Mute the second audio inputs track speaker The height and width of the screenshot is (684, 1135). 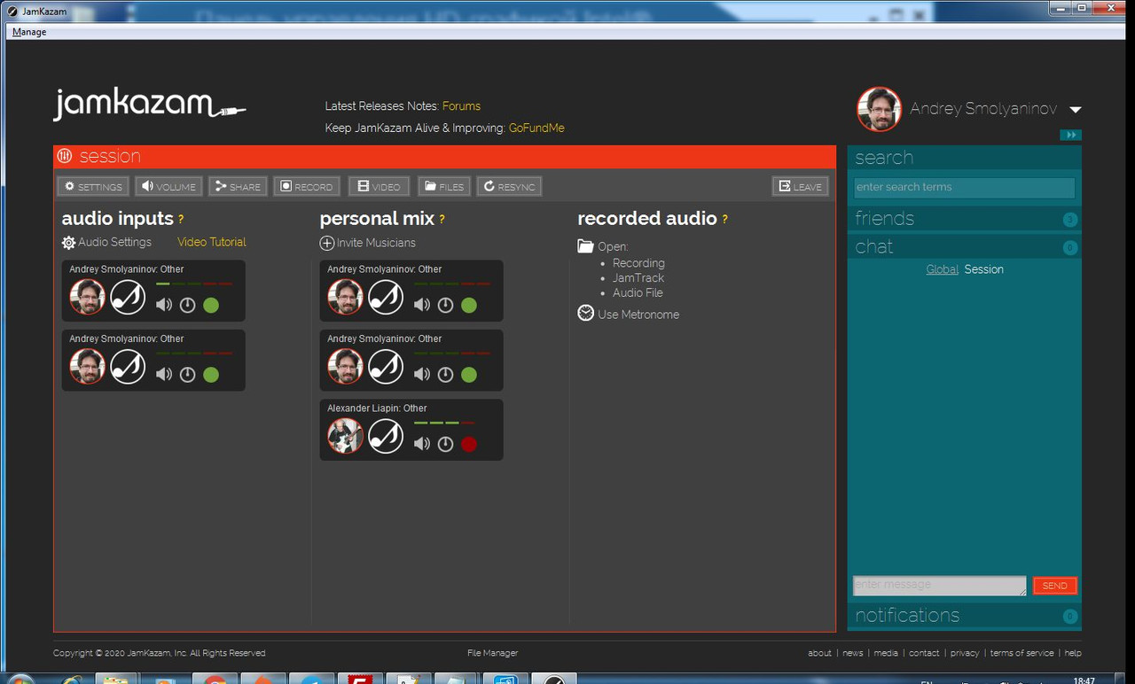164,374
